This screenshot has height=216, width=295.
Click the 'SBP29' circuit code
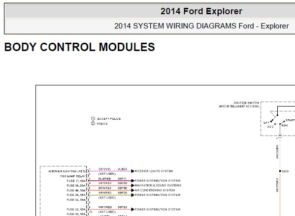(123, 183)
